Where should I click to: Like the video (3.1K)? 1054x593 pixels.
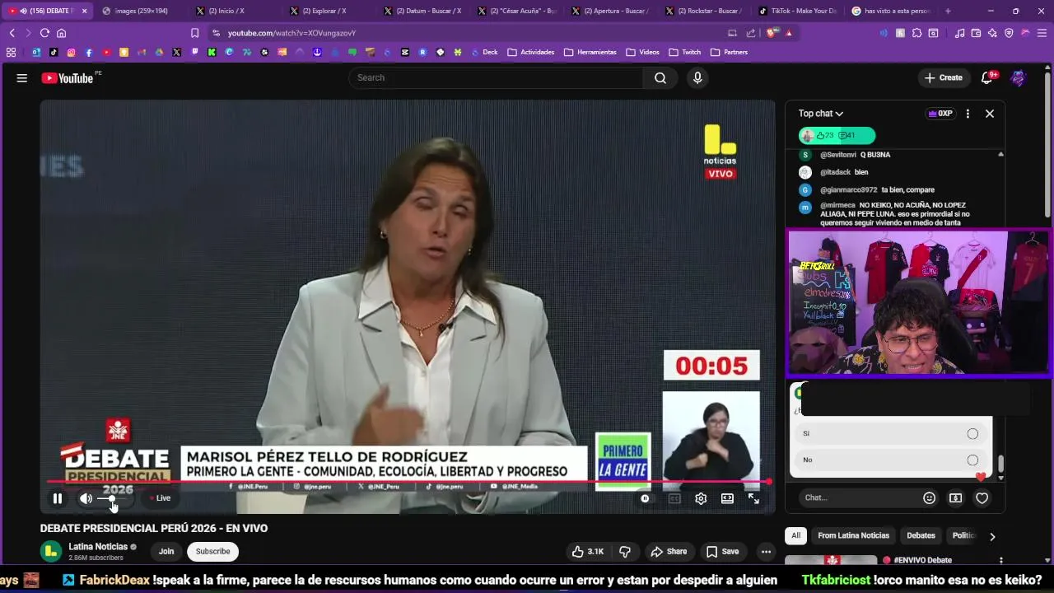coord(588,551)
